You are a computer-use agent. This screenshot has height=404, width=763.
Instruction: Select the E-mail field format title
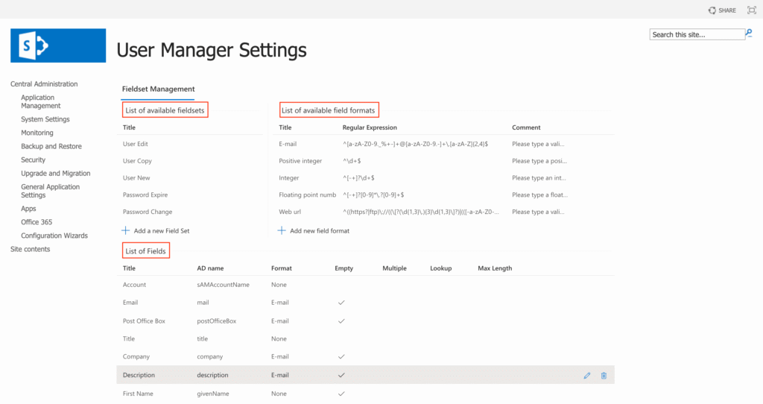pos(288,144)
